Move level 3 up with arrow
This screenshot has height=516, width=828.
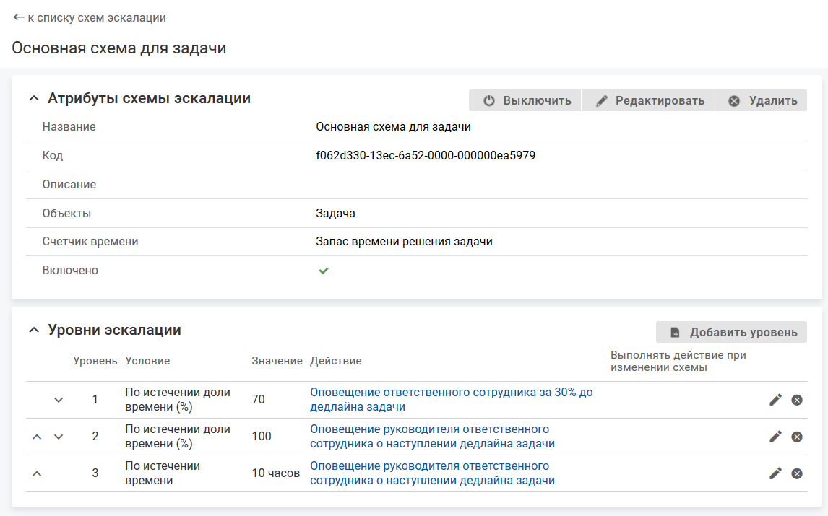tap(38, 473)
